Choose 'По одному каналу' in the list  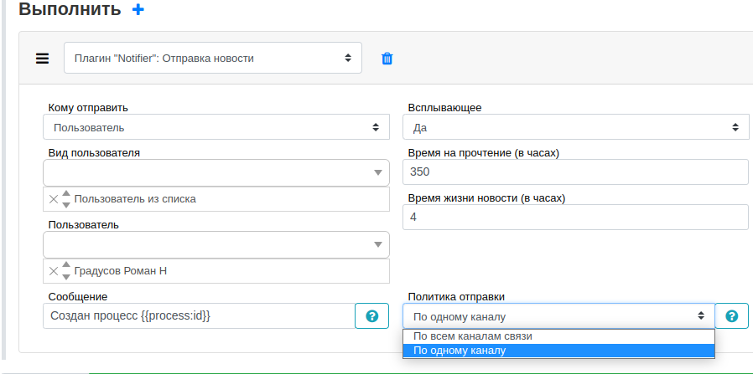point(558,351)
